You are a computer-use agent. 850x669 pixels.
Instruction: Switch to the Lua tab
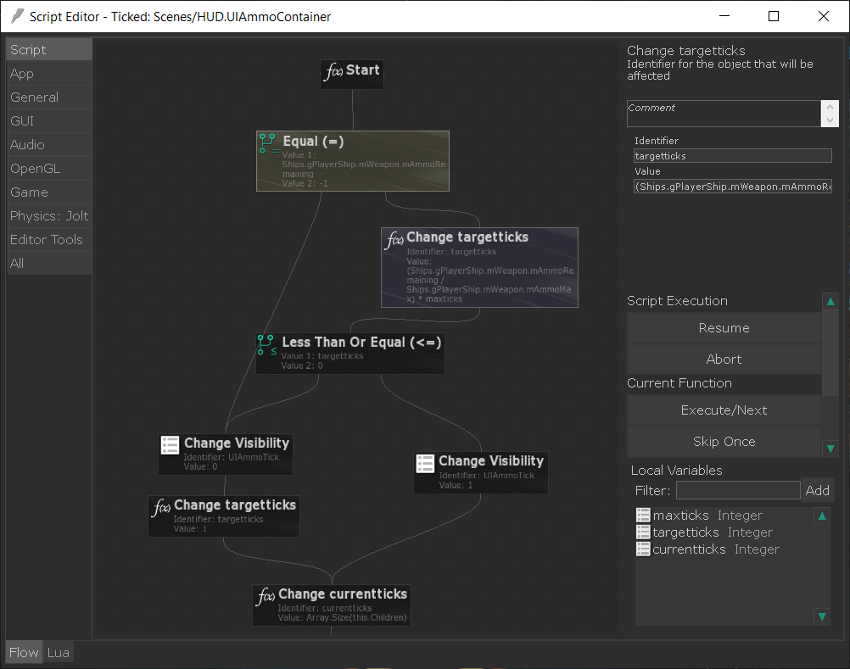58,652
